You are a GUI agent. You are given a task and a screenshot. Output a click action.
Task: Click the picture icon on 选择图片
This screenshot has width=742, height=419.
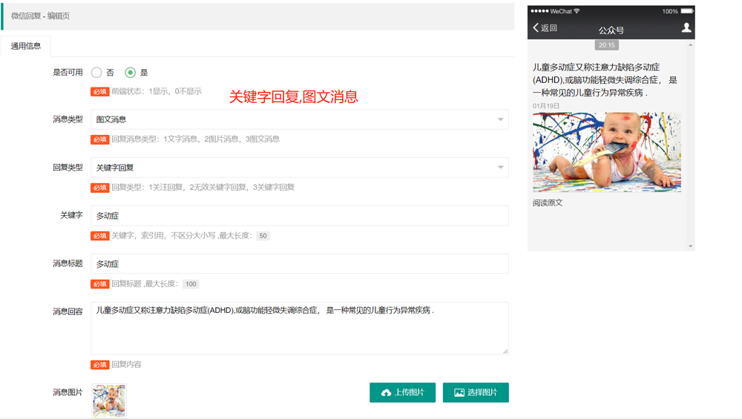pyautogui.click(x=459, y=392)
